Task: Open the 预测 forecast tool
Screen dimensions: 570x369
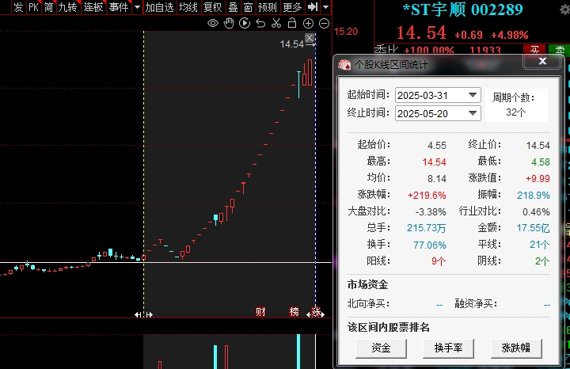Action: (268, 7)
